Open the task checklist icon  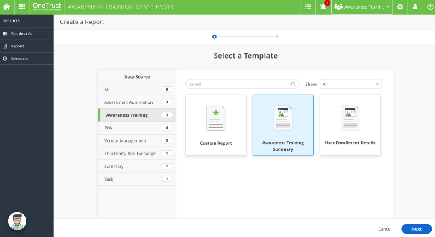tap(308, 7)
